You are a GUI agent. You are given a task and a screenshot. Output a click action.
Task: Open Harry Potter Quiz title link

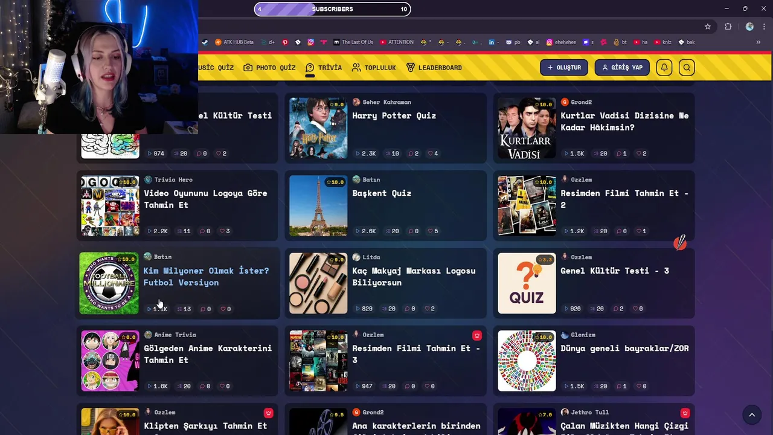[x=394, y=115]
